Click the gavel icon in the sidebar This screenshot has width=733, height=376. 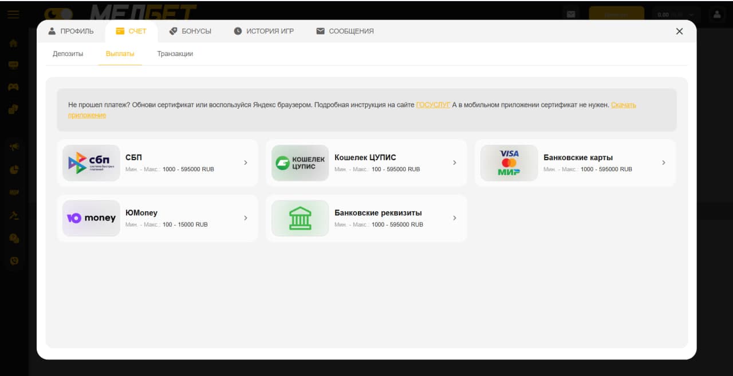click(14, 215)
